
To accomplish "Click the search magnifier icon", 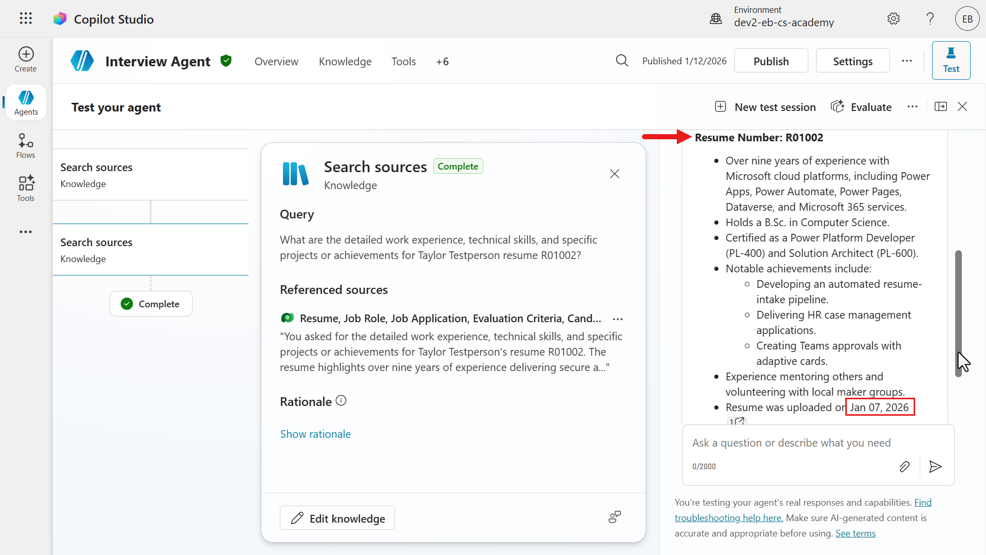I will [x=622, y=61].
